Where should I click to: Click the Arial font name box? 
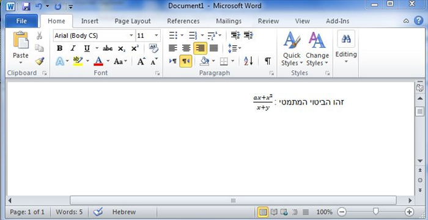tap(90, 35)
